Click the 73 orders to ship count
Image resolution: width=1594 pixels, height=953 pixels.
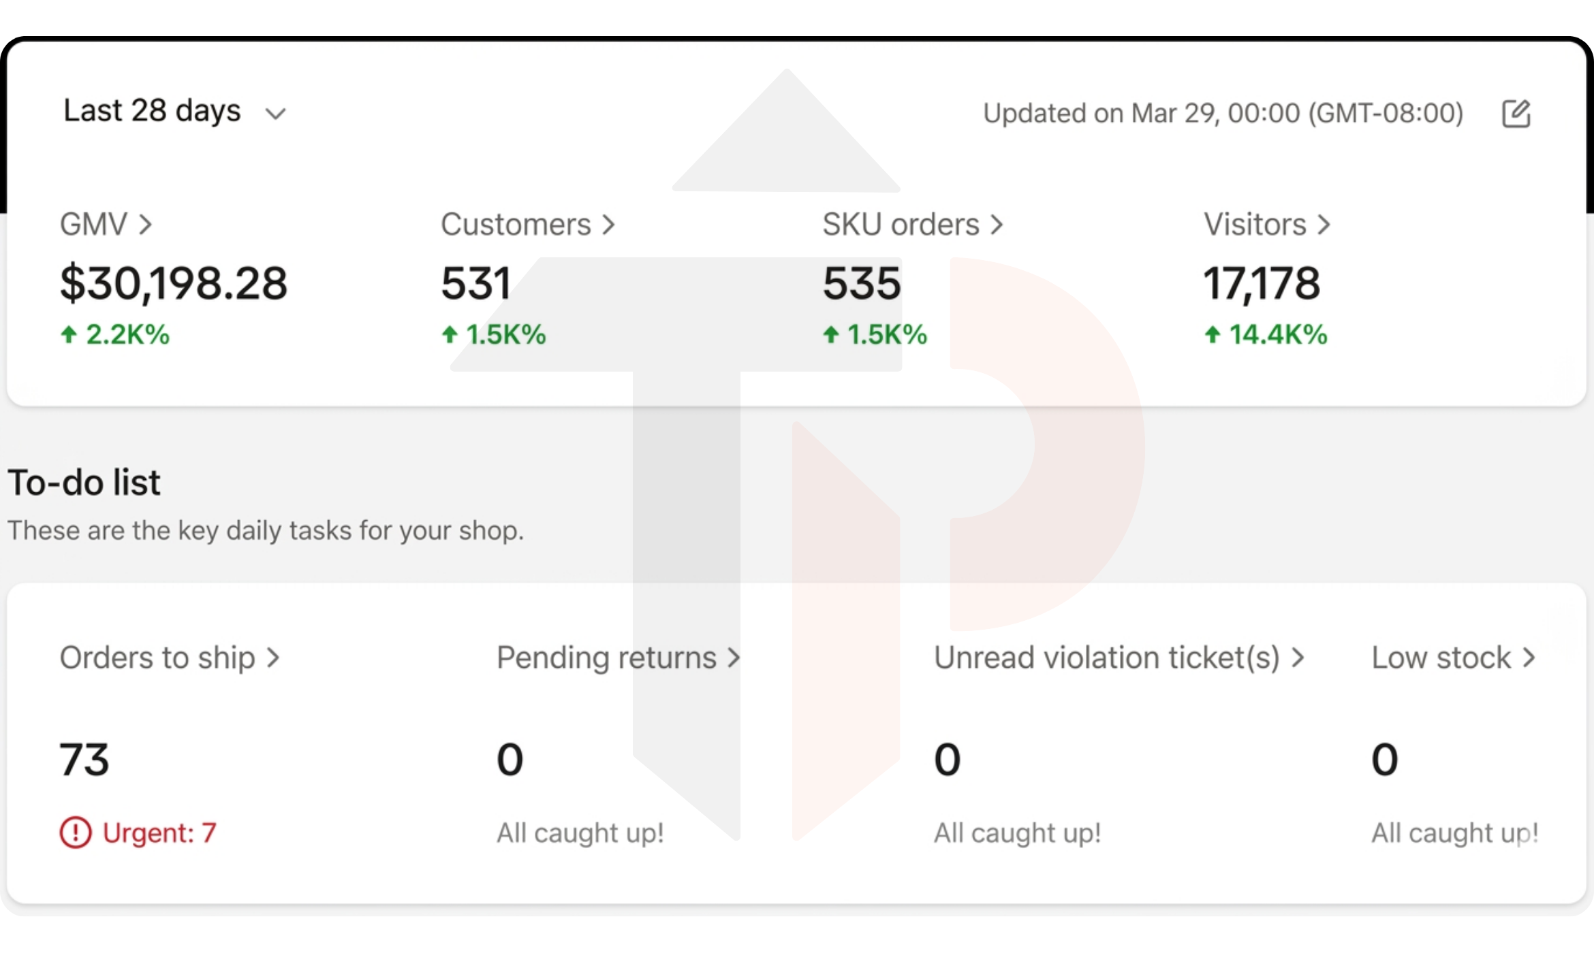tap(84, 760)
